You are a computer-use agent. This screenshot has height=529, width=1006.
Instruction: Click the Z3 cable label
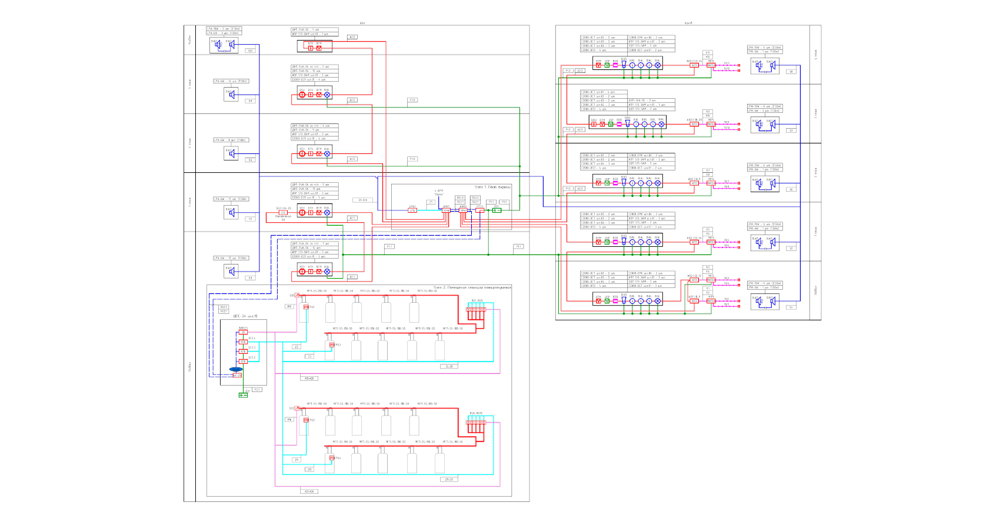309,356
